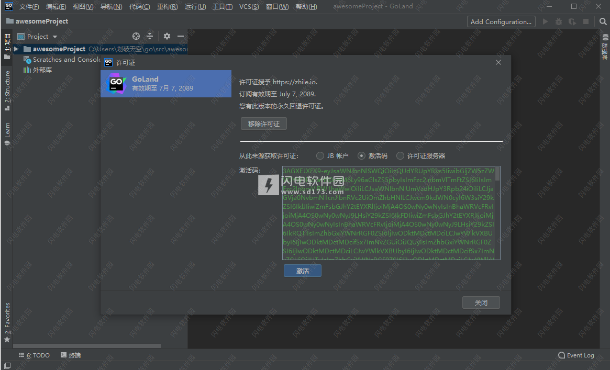Open the 6: TODO tool window
Viewport: 610px width, 370px height.
tap(34, 355)
